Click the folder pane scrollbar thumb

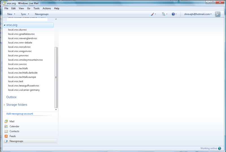point(56,78)
